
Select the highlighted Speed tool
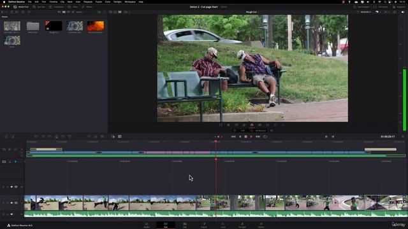252,125
